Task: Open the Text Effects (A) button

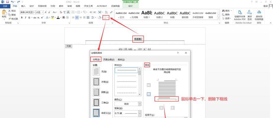Action: (47, 17)
